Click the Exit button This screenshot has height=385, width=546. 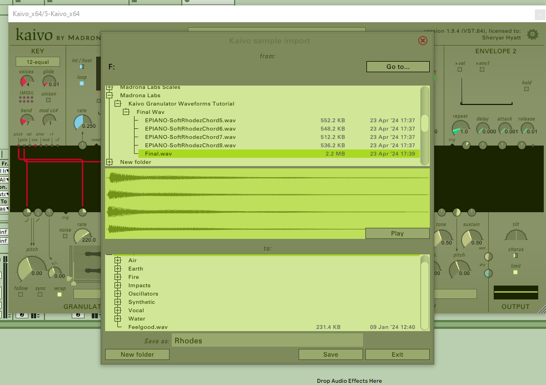point(397,354)
